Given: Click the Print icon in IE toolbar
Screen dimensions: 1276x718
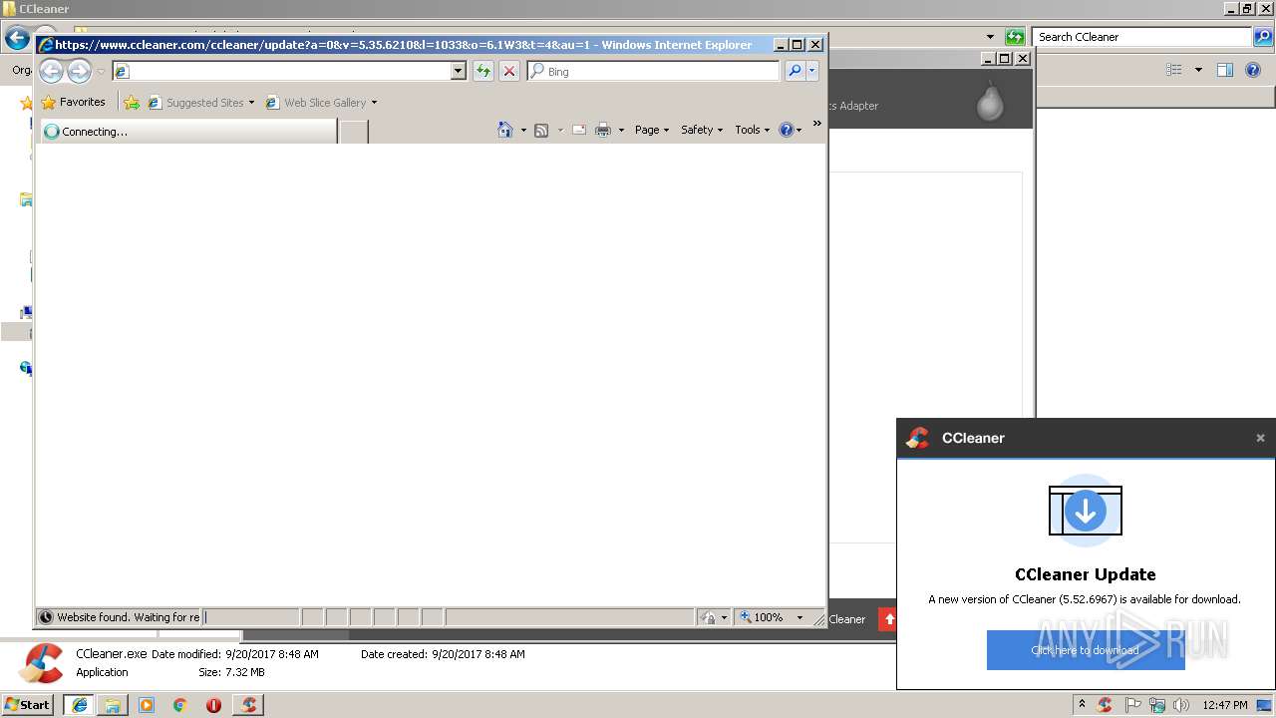Looking at the screenshot, I should point(603,130).
